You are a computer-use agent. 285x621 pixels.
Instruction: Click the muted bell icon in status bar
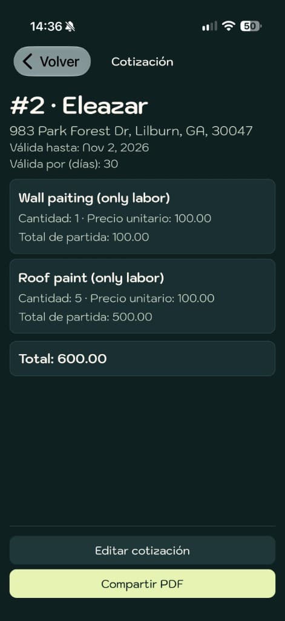[70, 27]
